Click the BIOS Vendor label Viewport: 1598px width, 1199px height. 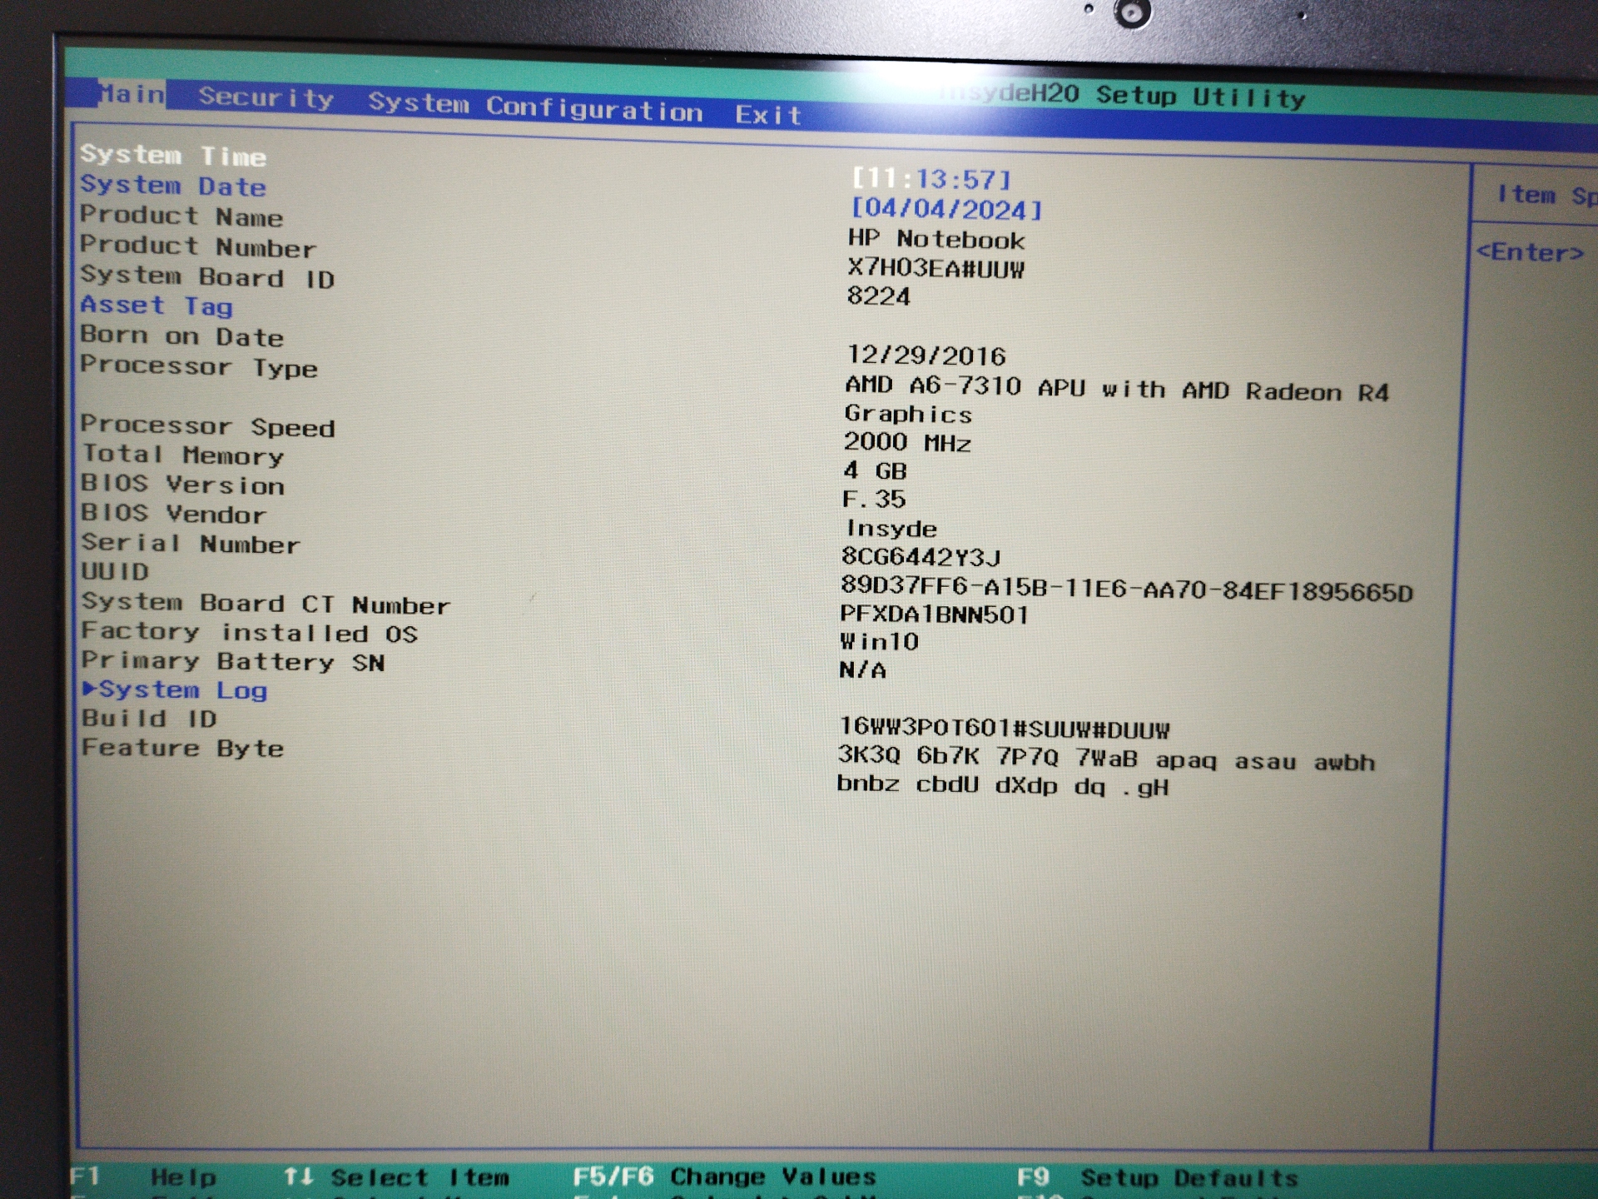pyautogui.click(x=173, y=514)
